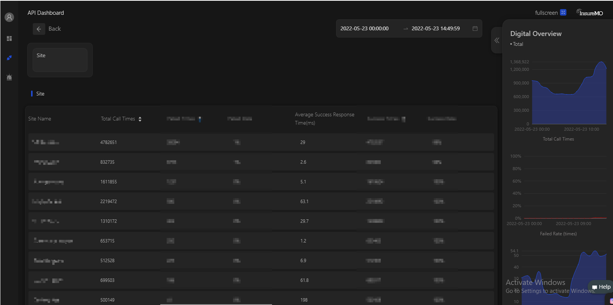Click the Average Success Response Time header
This screenshot has width=613, height=305.
point(325,119)
